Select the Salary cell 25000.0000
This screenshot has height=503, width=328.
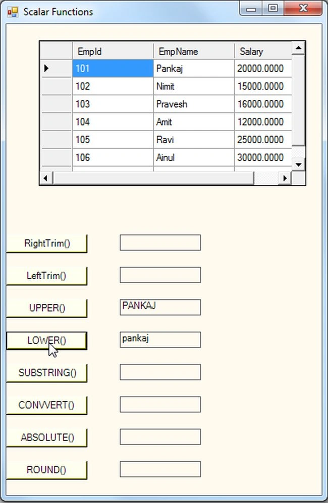[263, 140]
